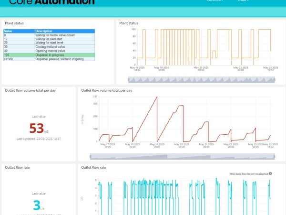Click the Outlet flow volume line chart plot
The image size is (286, 215).
click(x=185, y=119)
